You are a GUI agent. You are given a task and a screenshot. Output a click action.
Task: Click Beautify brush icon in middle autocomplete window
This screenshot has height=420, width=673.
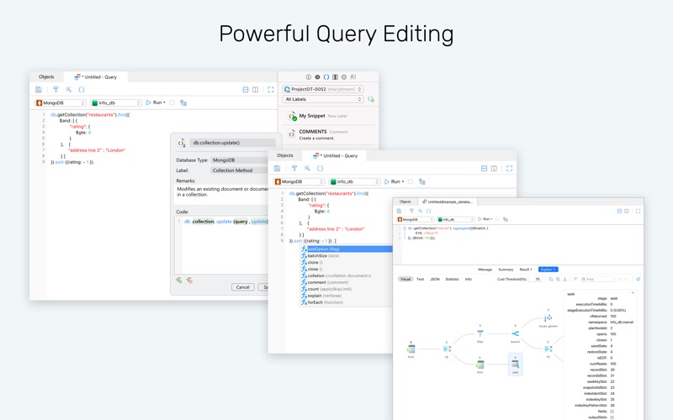(x=294, y=169)
